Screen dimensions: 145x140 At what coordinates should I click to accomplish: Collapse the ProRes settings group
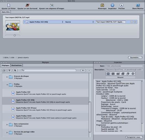[7, 85]
